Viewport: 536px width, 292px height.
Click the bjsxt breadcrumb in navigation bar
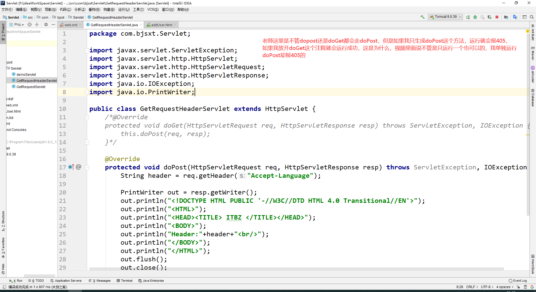tap(59, 17)
